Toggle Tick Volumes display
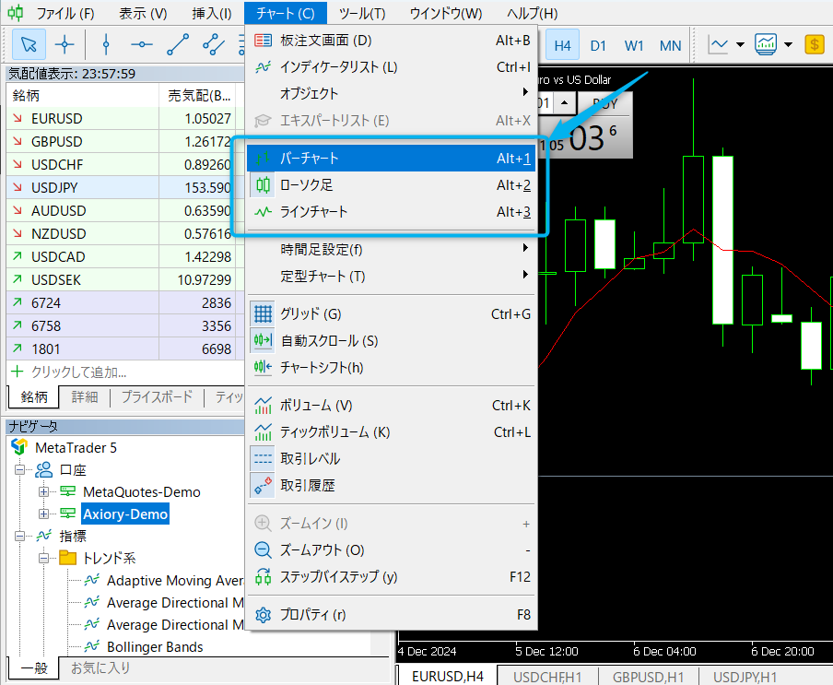 pos(392,432)
